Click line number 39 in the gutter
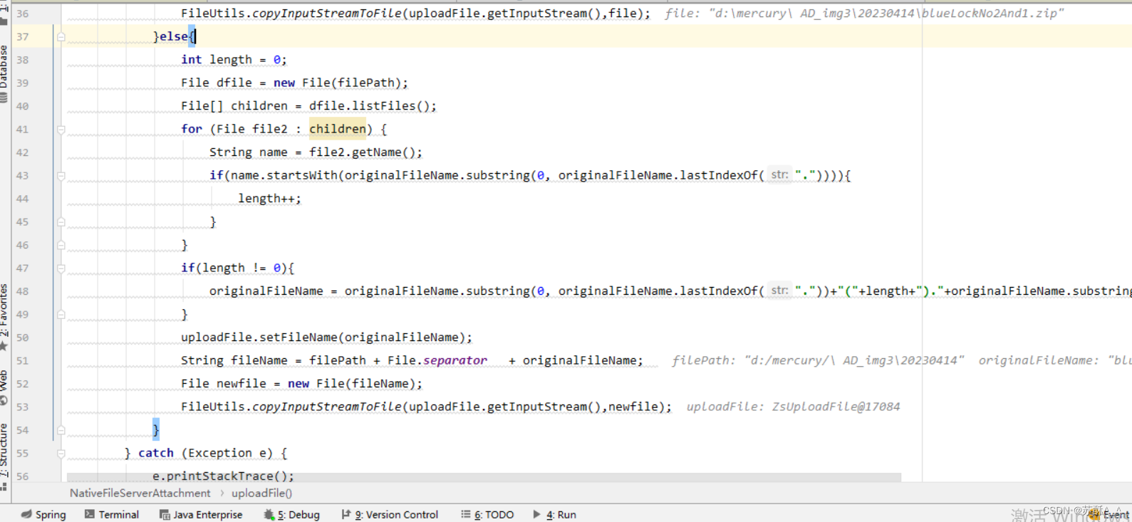This screenshot has height=522, width=1132. point(23,83)
